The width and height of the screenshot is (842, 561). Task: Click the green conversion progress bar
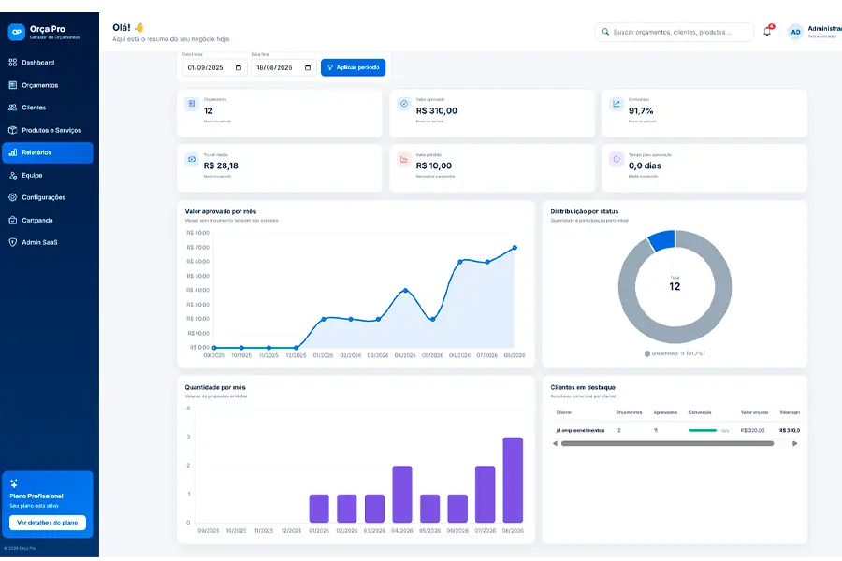click(x=703, y=430)
